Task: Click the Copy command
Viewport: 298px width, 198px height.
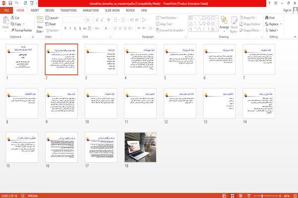Action: tap(16, 24)
